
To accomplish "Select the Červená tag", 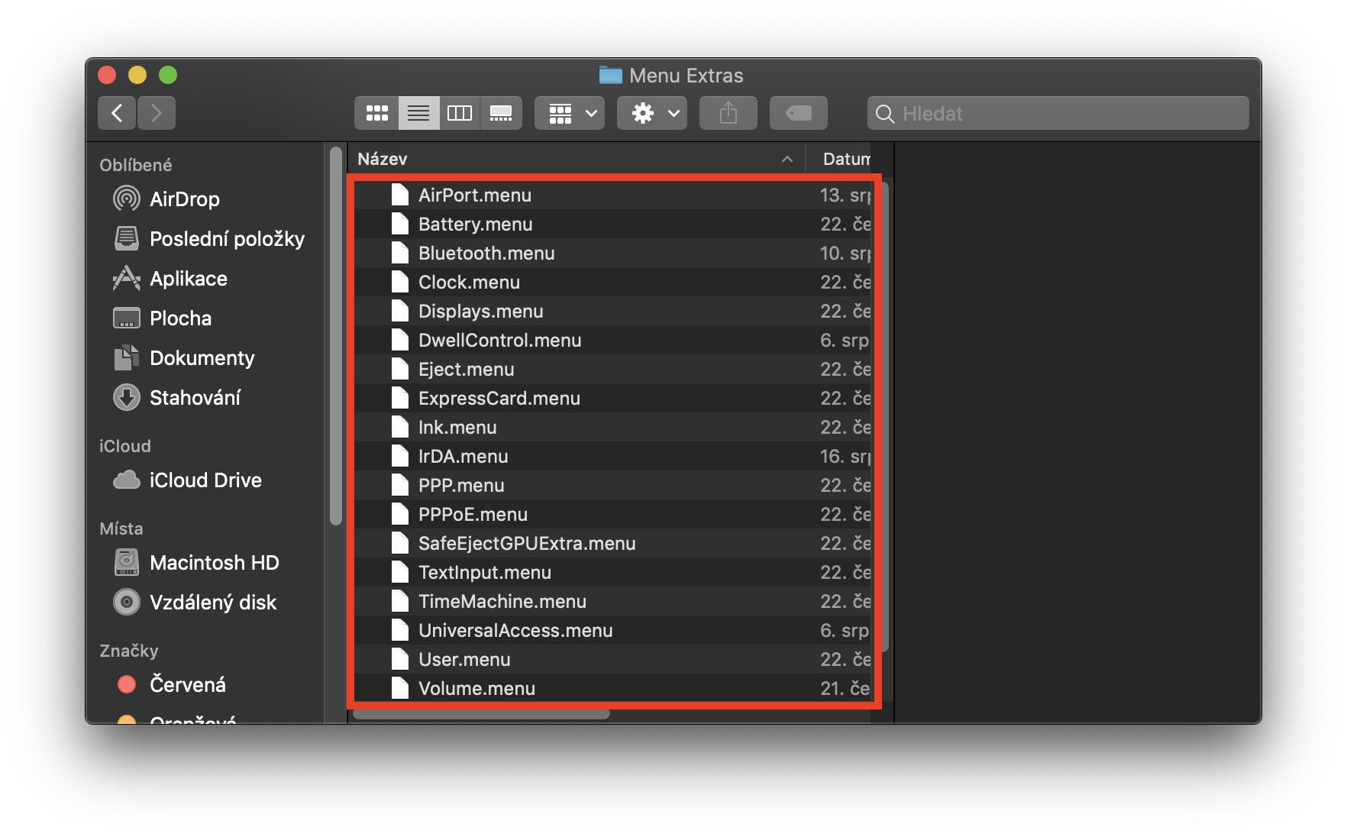I will (187, 684).
